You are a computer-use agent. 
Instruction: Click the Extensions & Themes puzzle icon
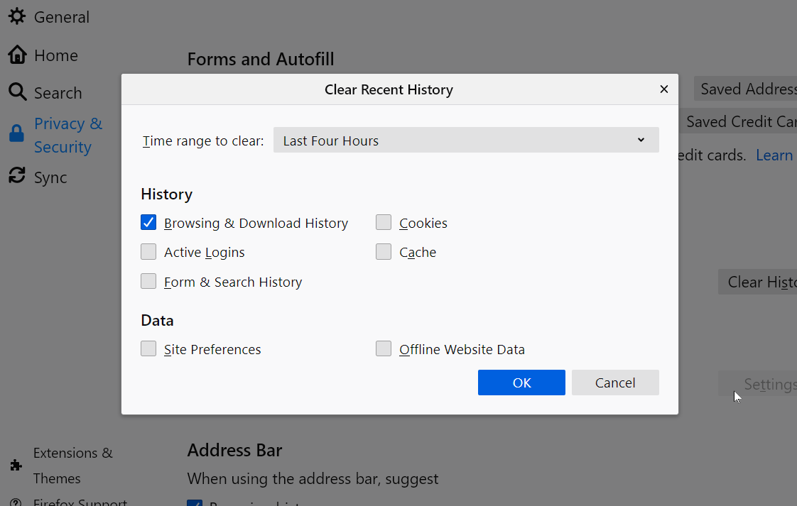pyautogui.click(x=16, y=466)
